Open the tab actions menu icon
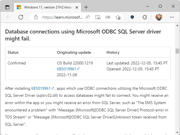Image resolution: width=180 pixels, height=135 pixels. pos(7,7)
